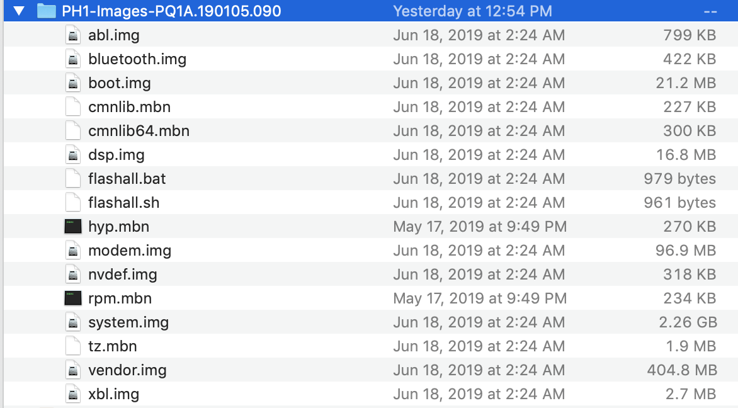Click the 799 KB size of abl.img
738x408 pixels.
[x=690, y=35]
